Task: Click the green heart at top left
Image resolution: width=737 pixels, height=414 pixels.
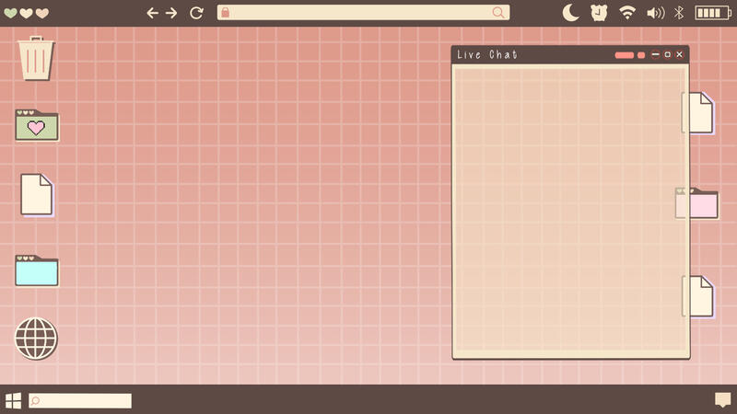Action: coord(10,13)
